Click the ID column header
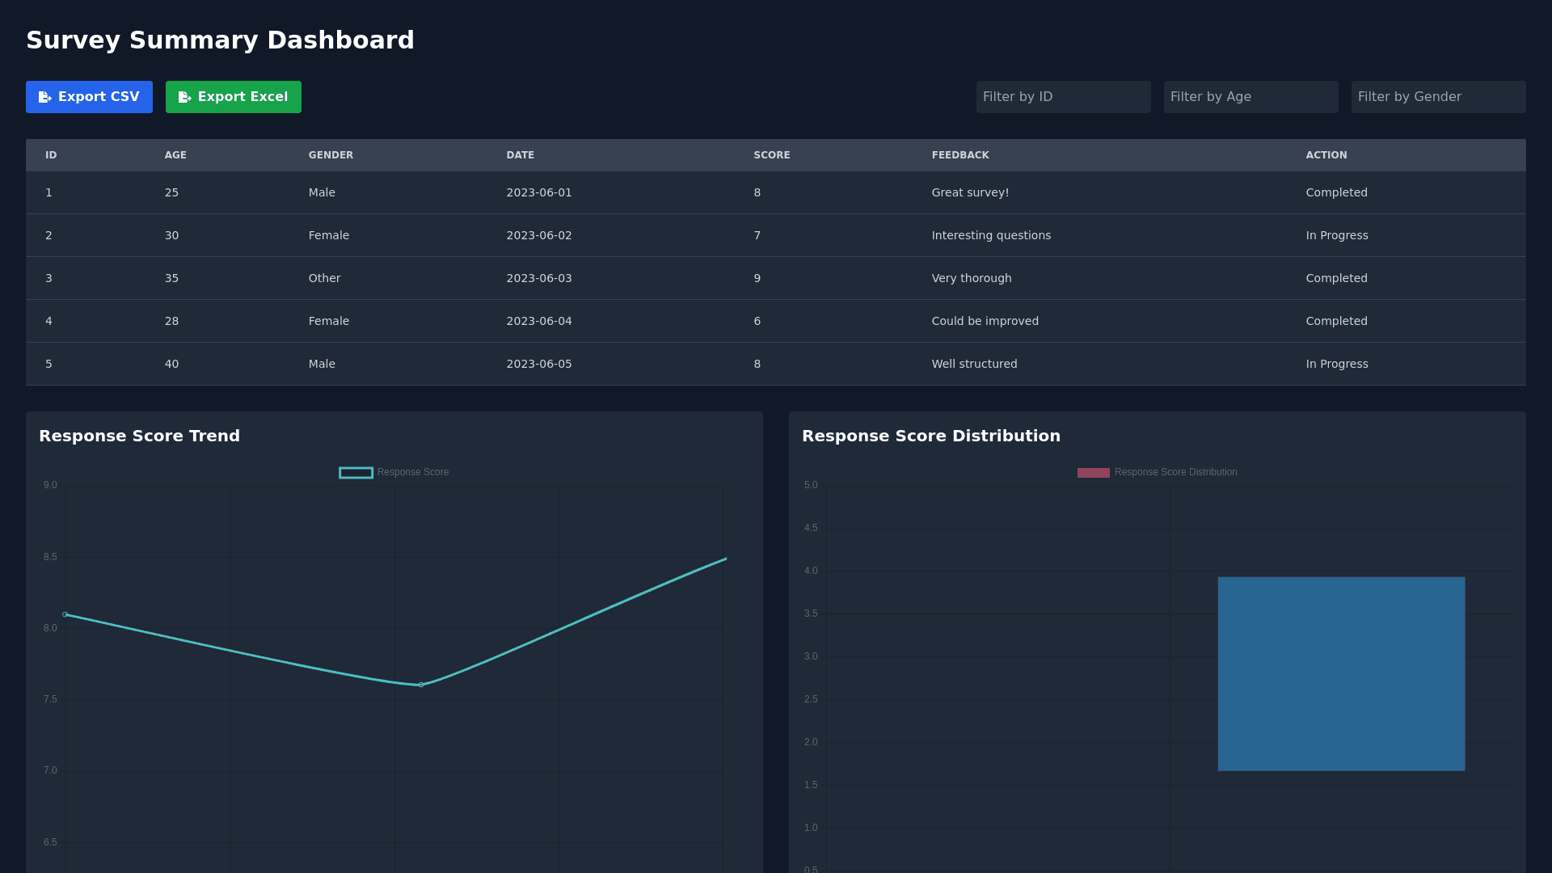 point(51,155)
